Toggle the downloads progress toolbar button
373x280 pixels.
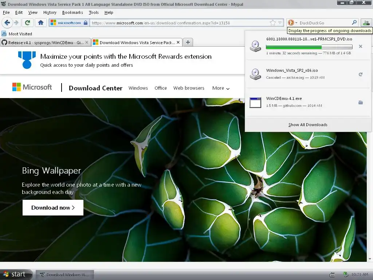click(366, 23)
